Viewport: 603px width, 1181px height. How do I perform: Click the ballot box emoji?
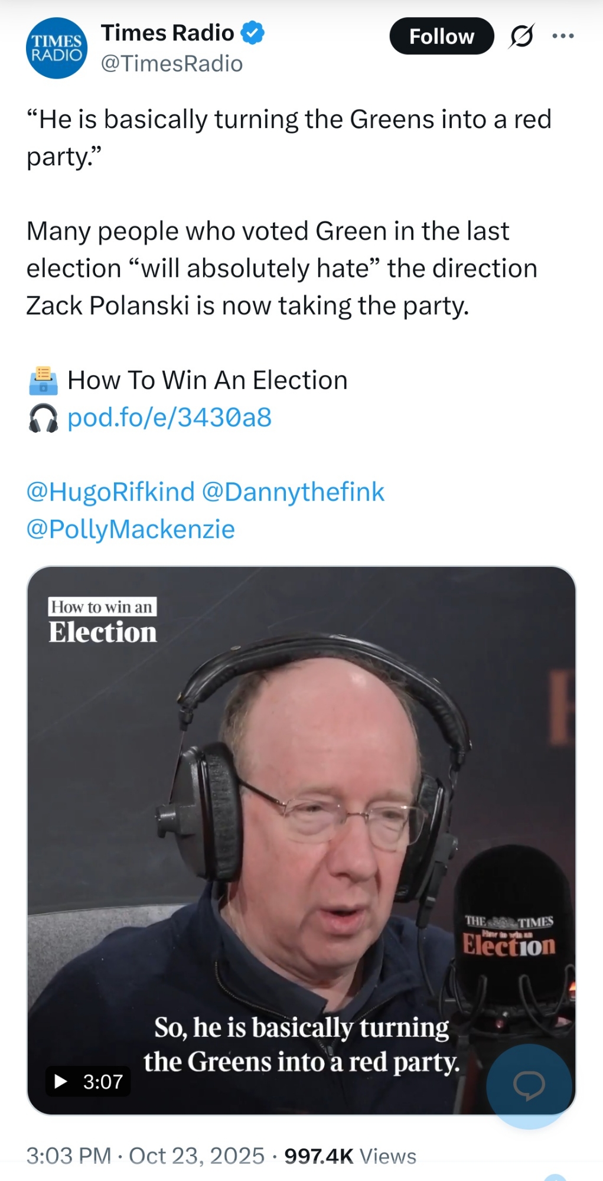coord(43,381)
